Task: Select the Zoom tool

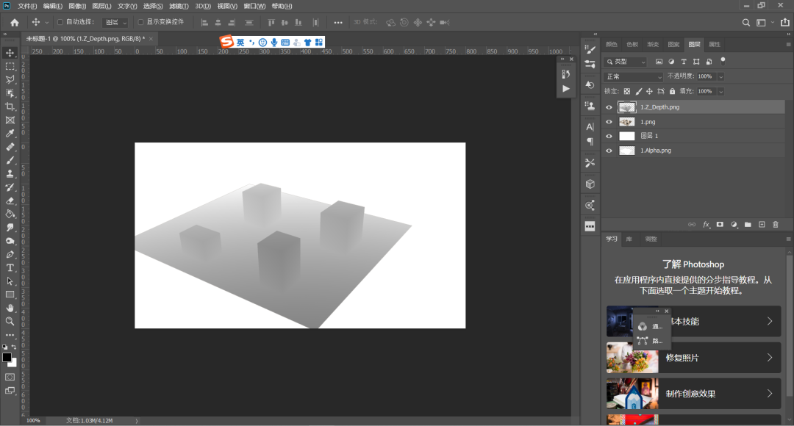Action: pyautogui.click(x=10, y=321)
